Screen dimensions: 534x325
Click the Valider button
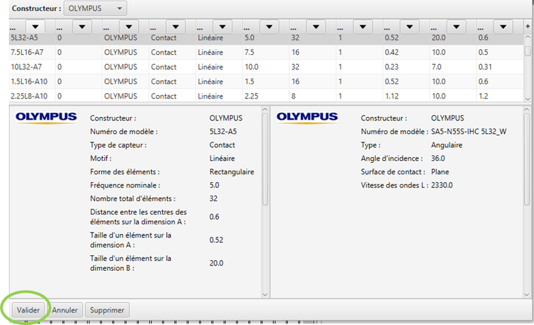tap(28, 310)
